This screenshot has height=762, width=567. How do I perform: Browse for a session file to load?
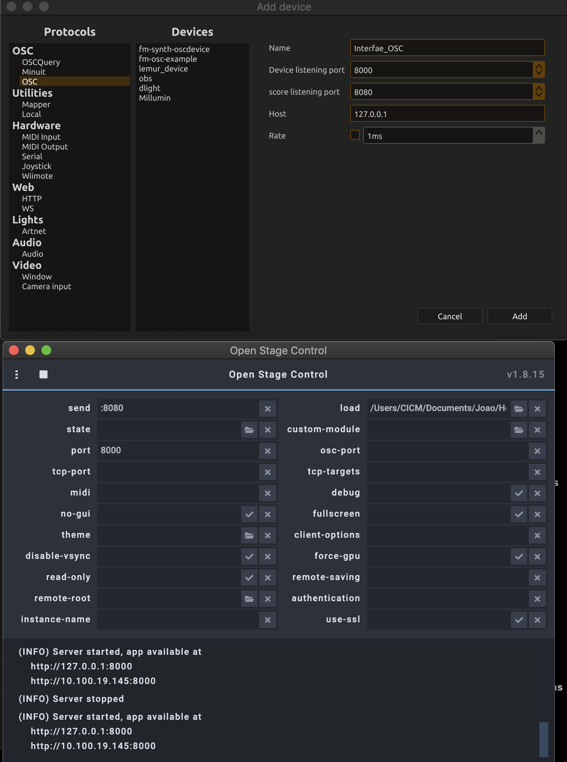(519, 409)
